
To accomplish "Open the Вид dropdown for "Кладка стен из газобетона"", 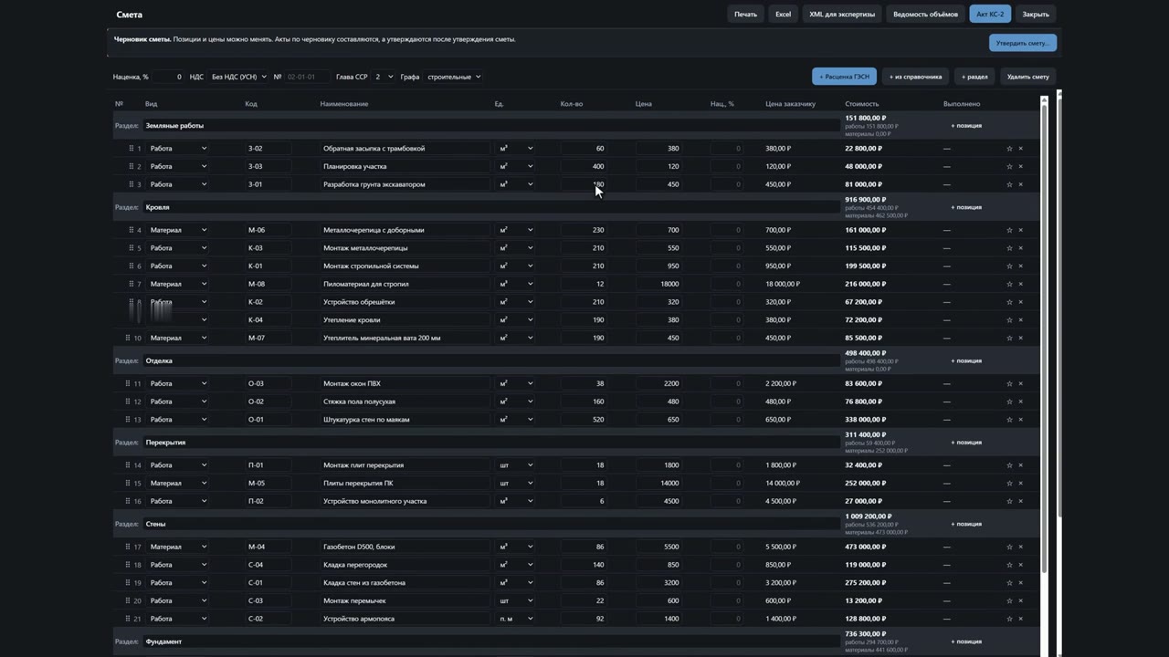I will click(x=178, y=582).
